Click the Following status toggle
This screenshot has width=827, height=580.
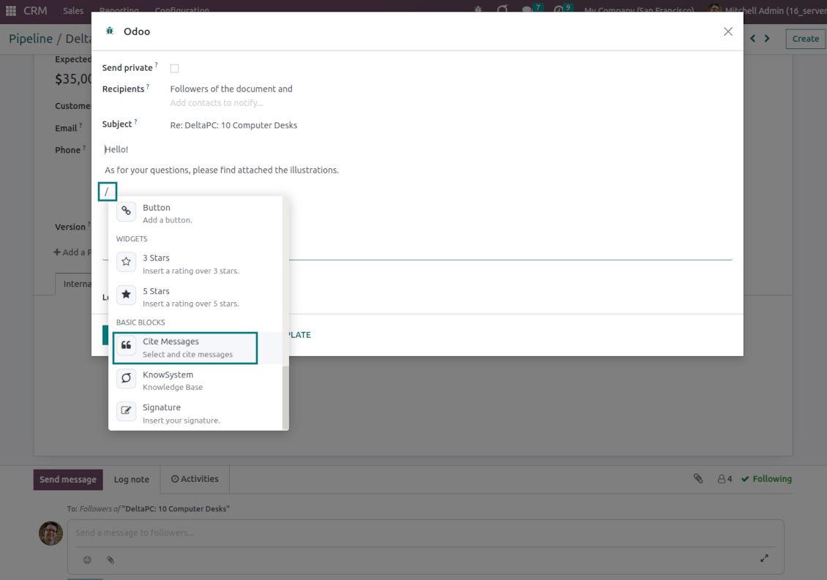pos(766,479)
